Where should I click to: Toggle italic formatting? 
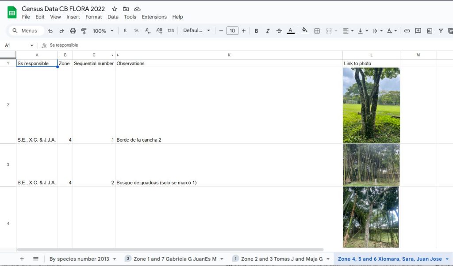coord(268,31)
